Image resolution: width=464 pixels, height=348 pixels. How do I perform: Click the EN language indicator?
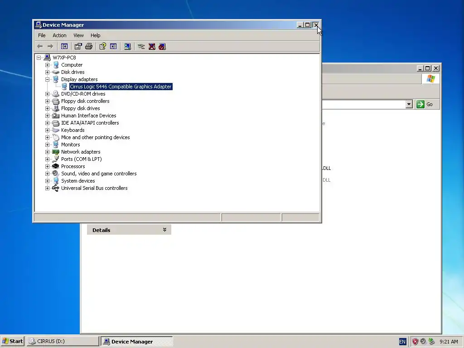tap(402, 342)
